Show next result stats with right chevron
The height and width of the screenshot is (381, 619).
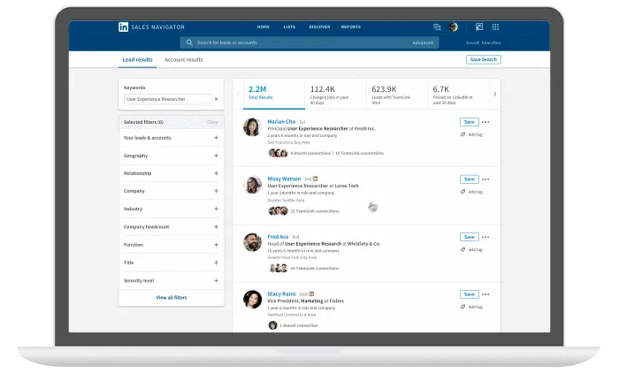tap(494, 94)
